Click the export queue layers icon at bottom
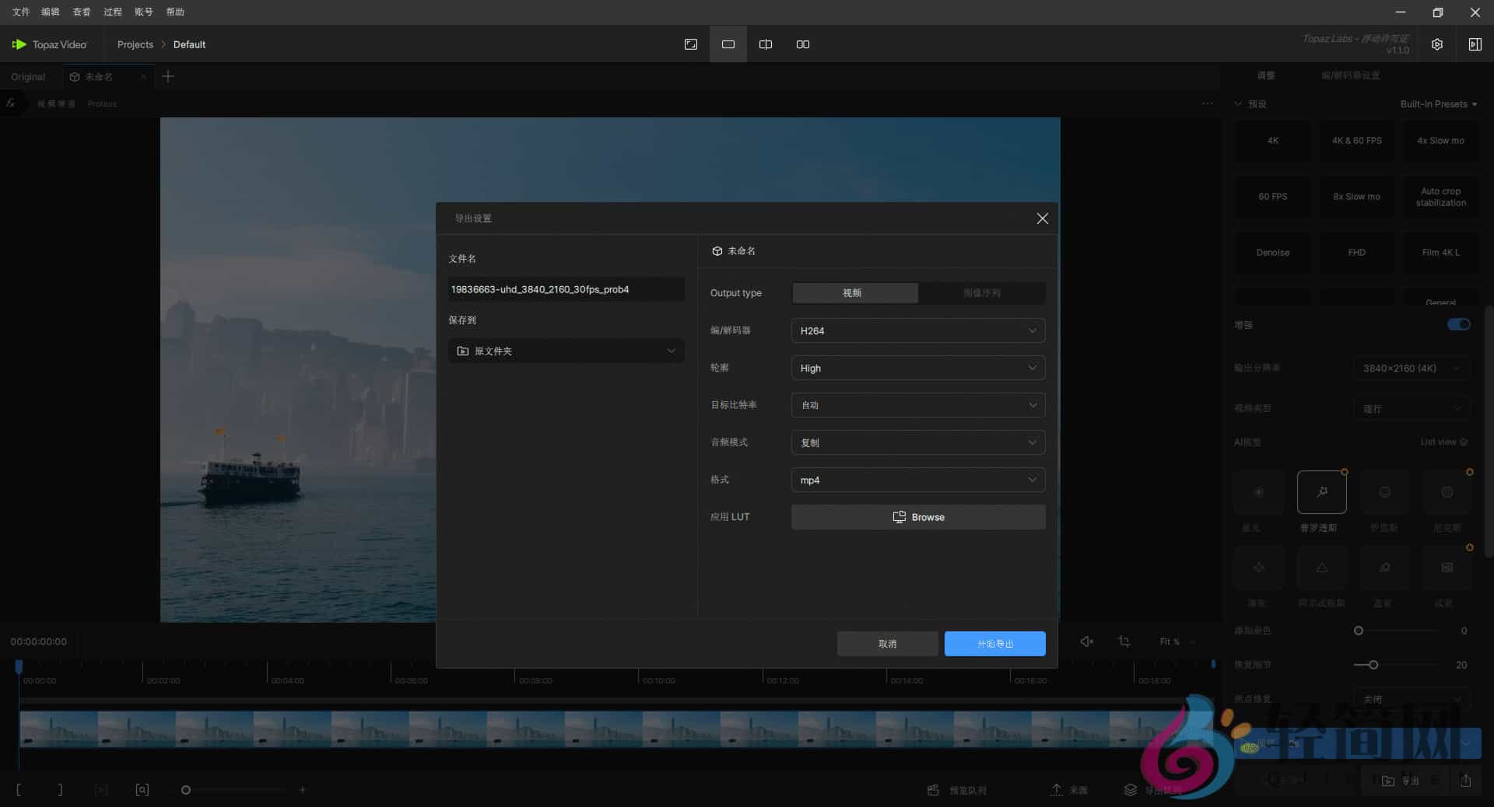The width and height of the screenshot is (1494, 807). tap(1131, 789)
